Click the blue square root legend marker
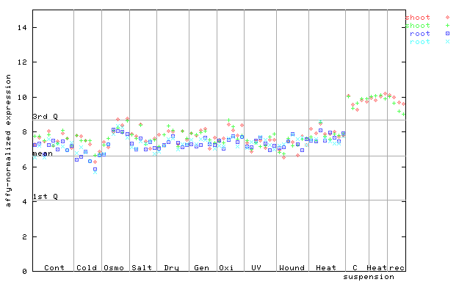This screenshot has width=470, height=282. (447, 34)
